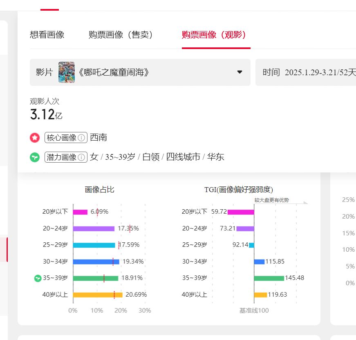Switch to 想看画像 tab
356x340 pixels.
[x=47, y=35]
